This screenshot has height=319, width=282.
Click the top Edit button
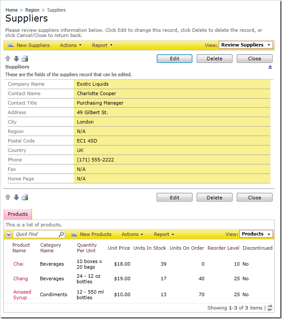point(174,59)
